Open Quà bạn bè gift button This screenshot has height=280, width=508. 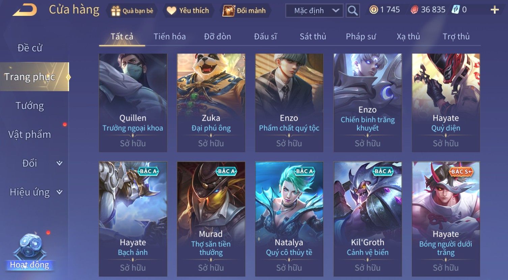(x=132, y=11)
